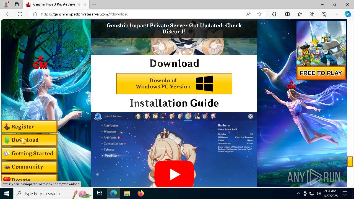Click the page vertical scrollbar thumb
354x199 pixels.
coord(350,161)
